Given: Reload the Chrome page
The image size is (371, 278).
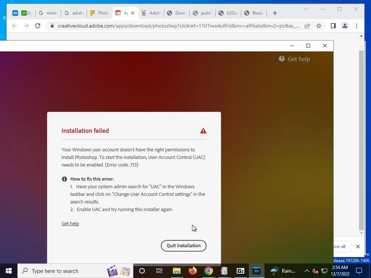Looking at the screenshot, I should click(x=38, y=26).
